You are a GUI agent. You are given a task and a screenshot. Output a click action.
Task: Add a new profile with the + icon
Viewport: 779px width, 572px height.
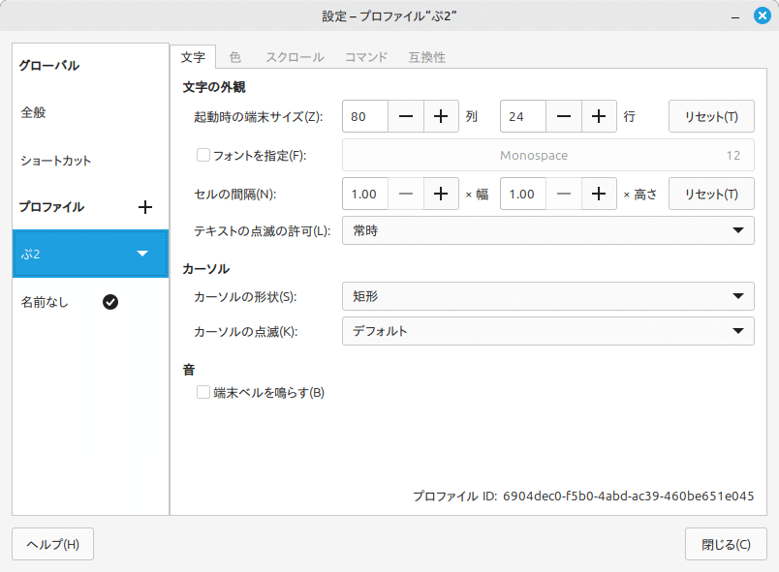point(145,206)
